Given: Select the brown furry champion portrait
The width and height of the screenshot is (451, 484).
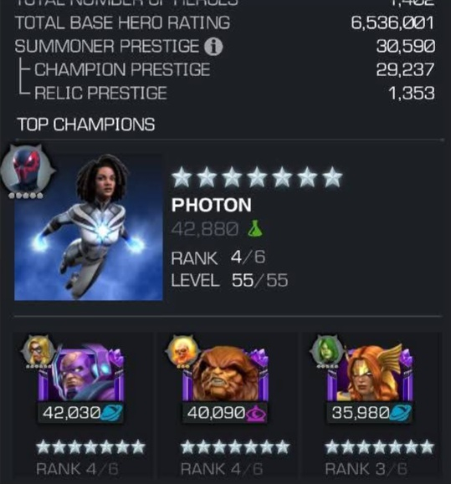Looking at the screenshot, I should coord(226,373).
